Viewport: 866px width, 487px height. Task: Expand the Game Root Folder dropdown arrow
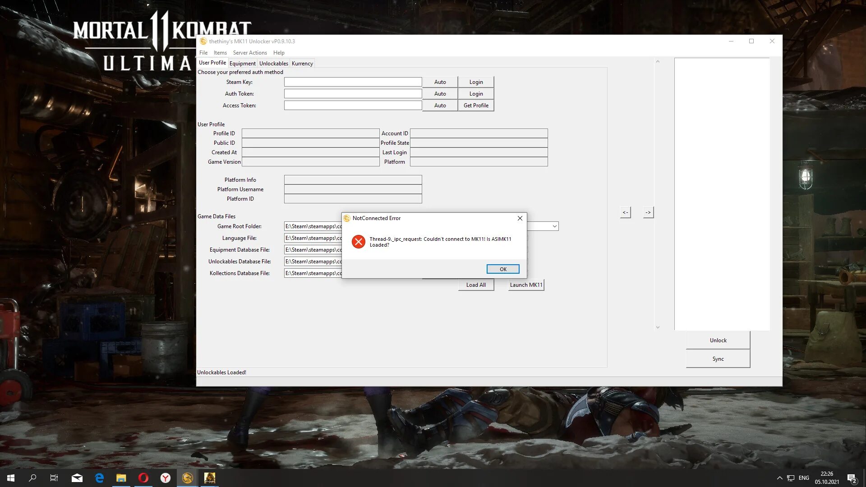click(x=554, y=226)
